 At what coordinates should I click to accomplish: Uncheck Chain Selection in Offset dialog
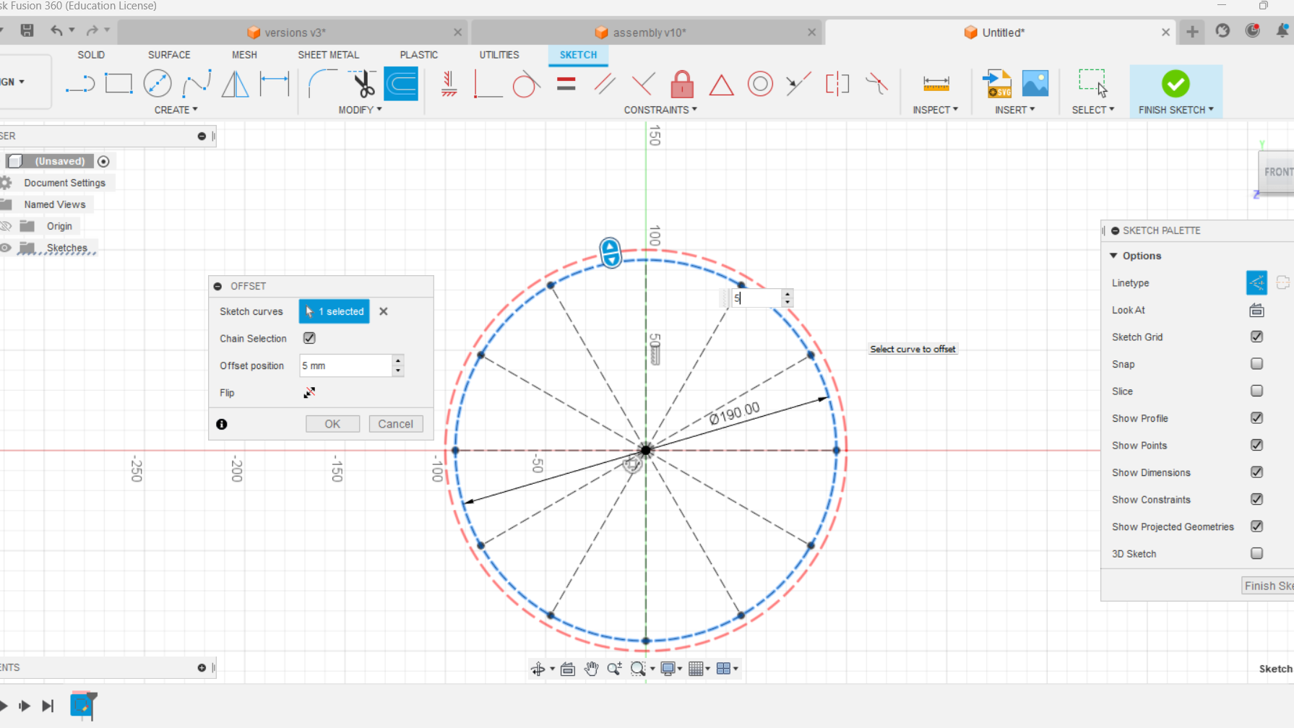[x=309, y=338]
